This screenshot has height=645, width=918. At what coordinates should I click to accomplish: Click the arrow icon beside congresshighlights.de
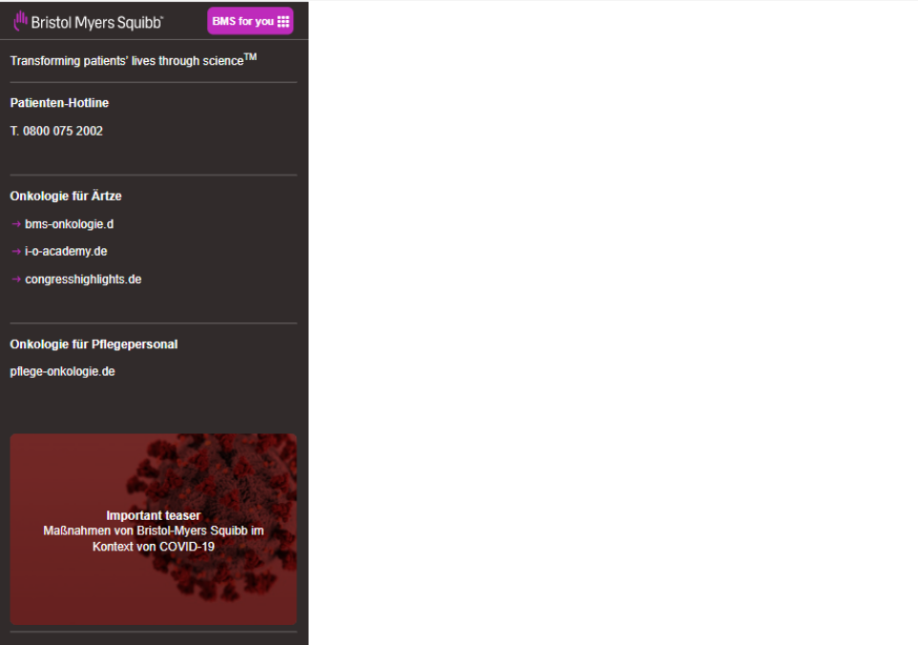point(16,280)
